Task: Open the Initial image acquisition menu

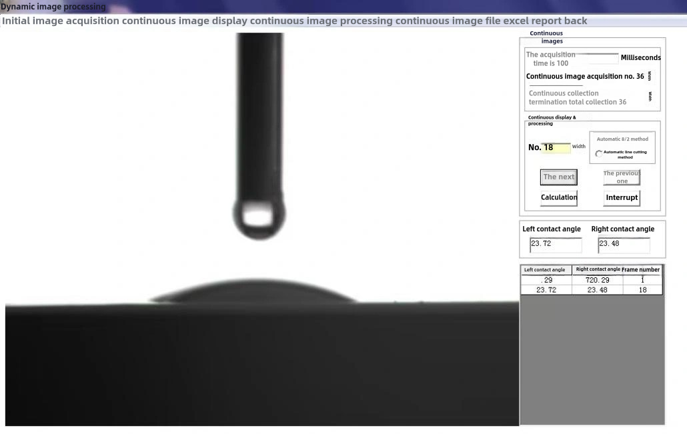Action: 61,21
